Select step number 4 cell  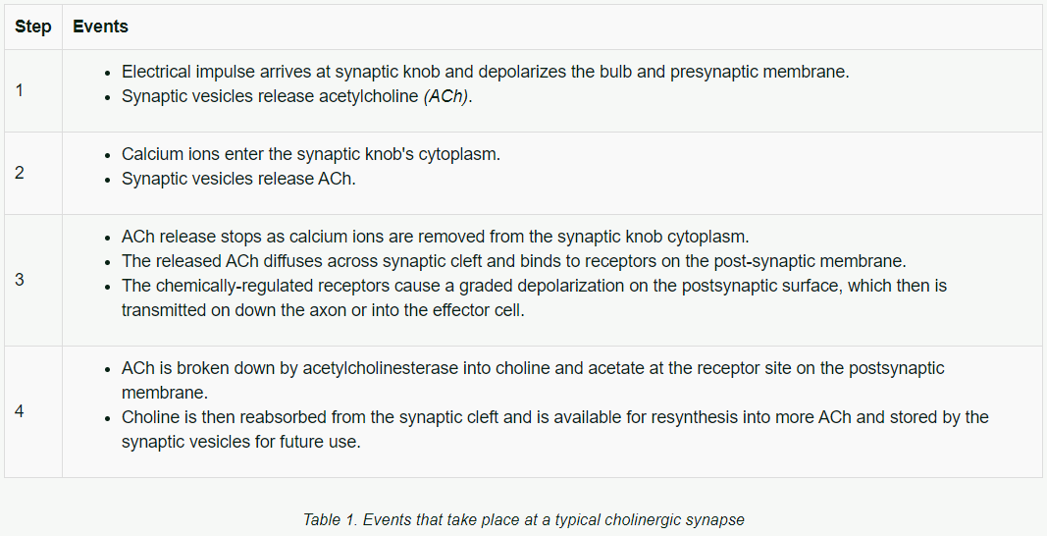coord(32,411)
